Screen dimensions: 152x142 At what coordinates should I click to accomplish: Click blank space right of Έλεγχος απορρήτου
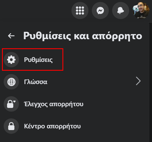click(114, 104)
